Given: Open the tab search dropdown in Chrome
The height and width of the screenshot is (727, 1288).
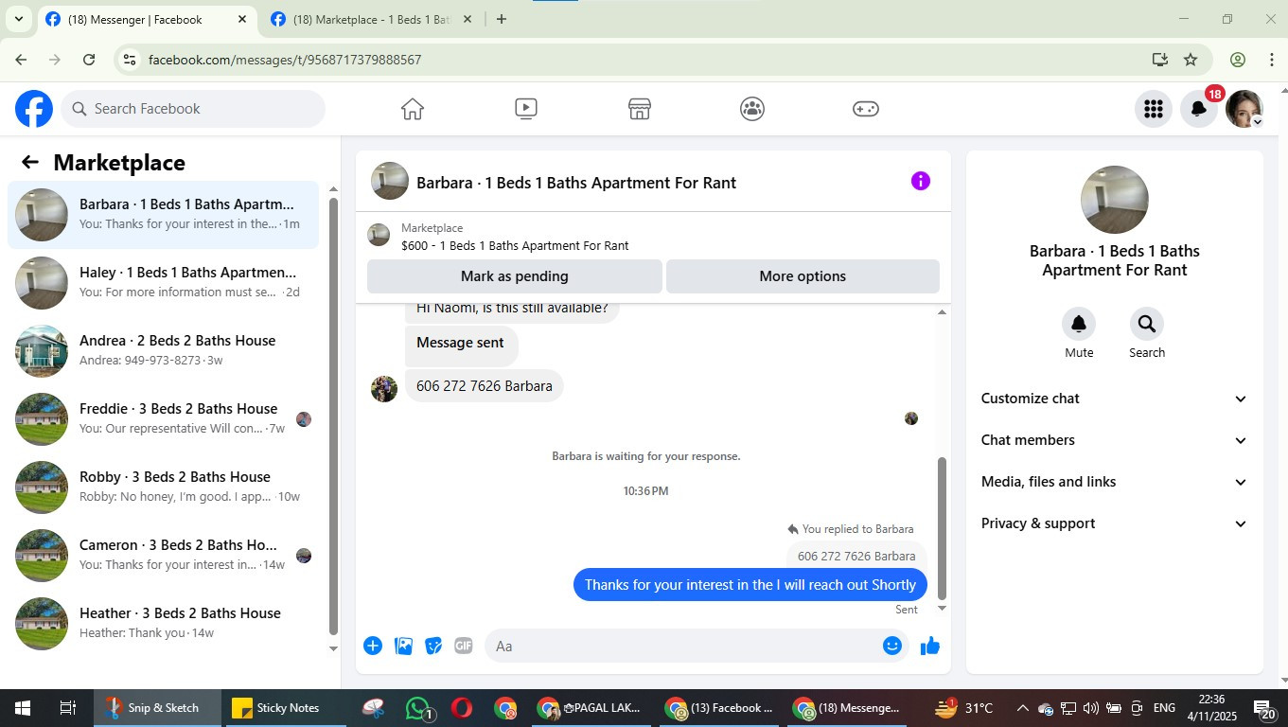Looking at the screenshot, I should click(18, 19).
